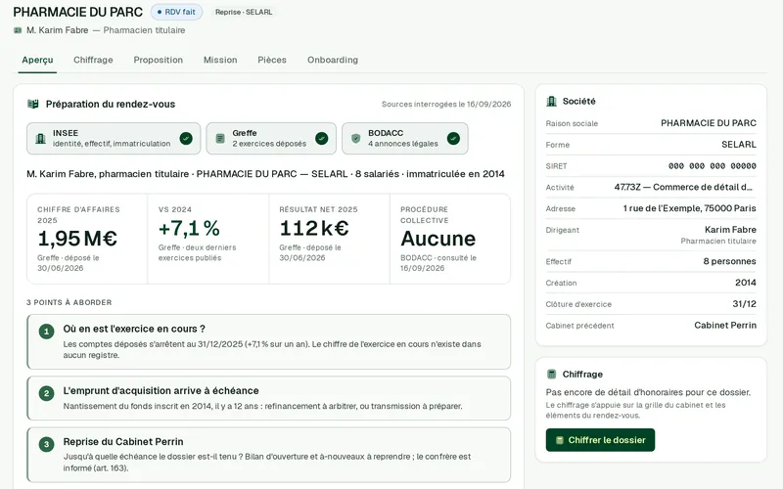The image size is (783, 489).
Task: Click the number 3 badge of the third point
Action: click(46, 444)
